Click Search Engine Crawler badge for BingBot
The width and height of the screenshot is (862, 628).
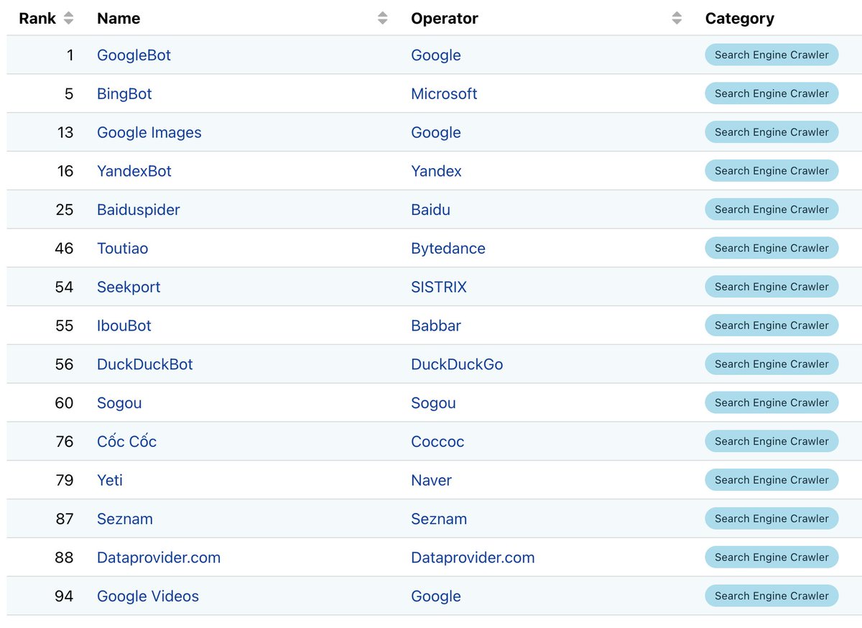[x=771, y=93]
